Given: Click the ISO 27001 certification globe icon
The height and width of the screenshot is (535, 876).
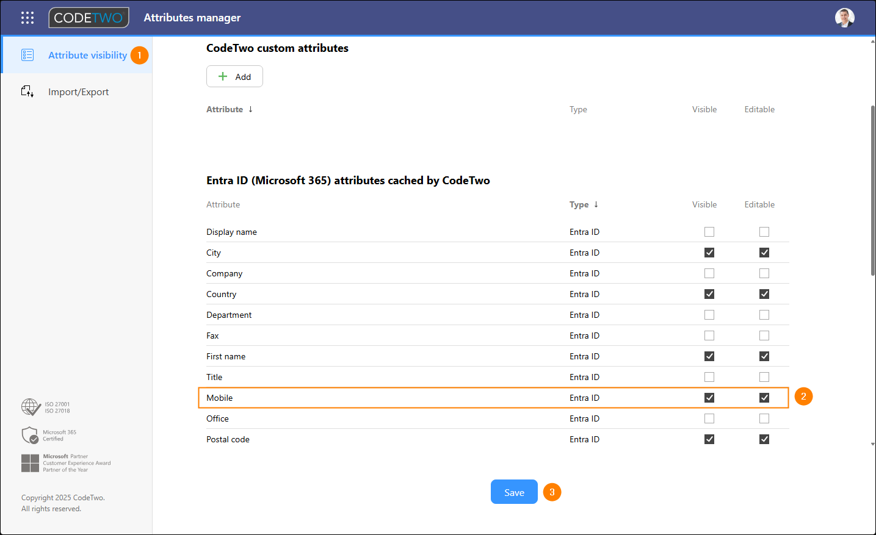Looking at the screenshot, I should 31,407.
